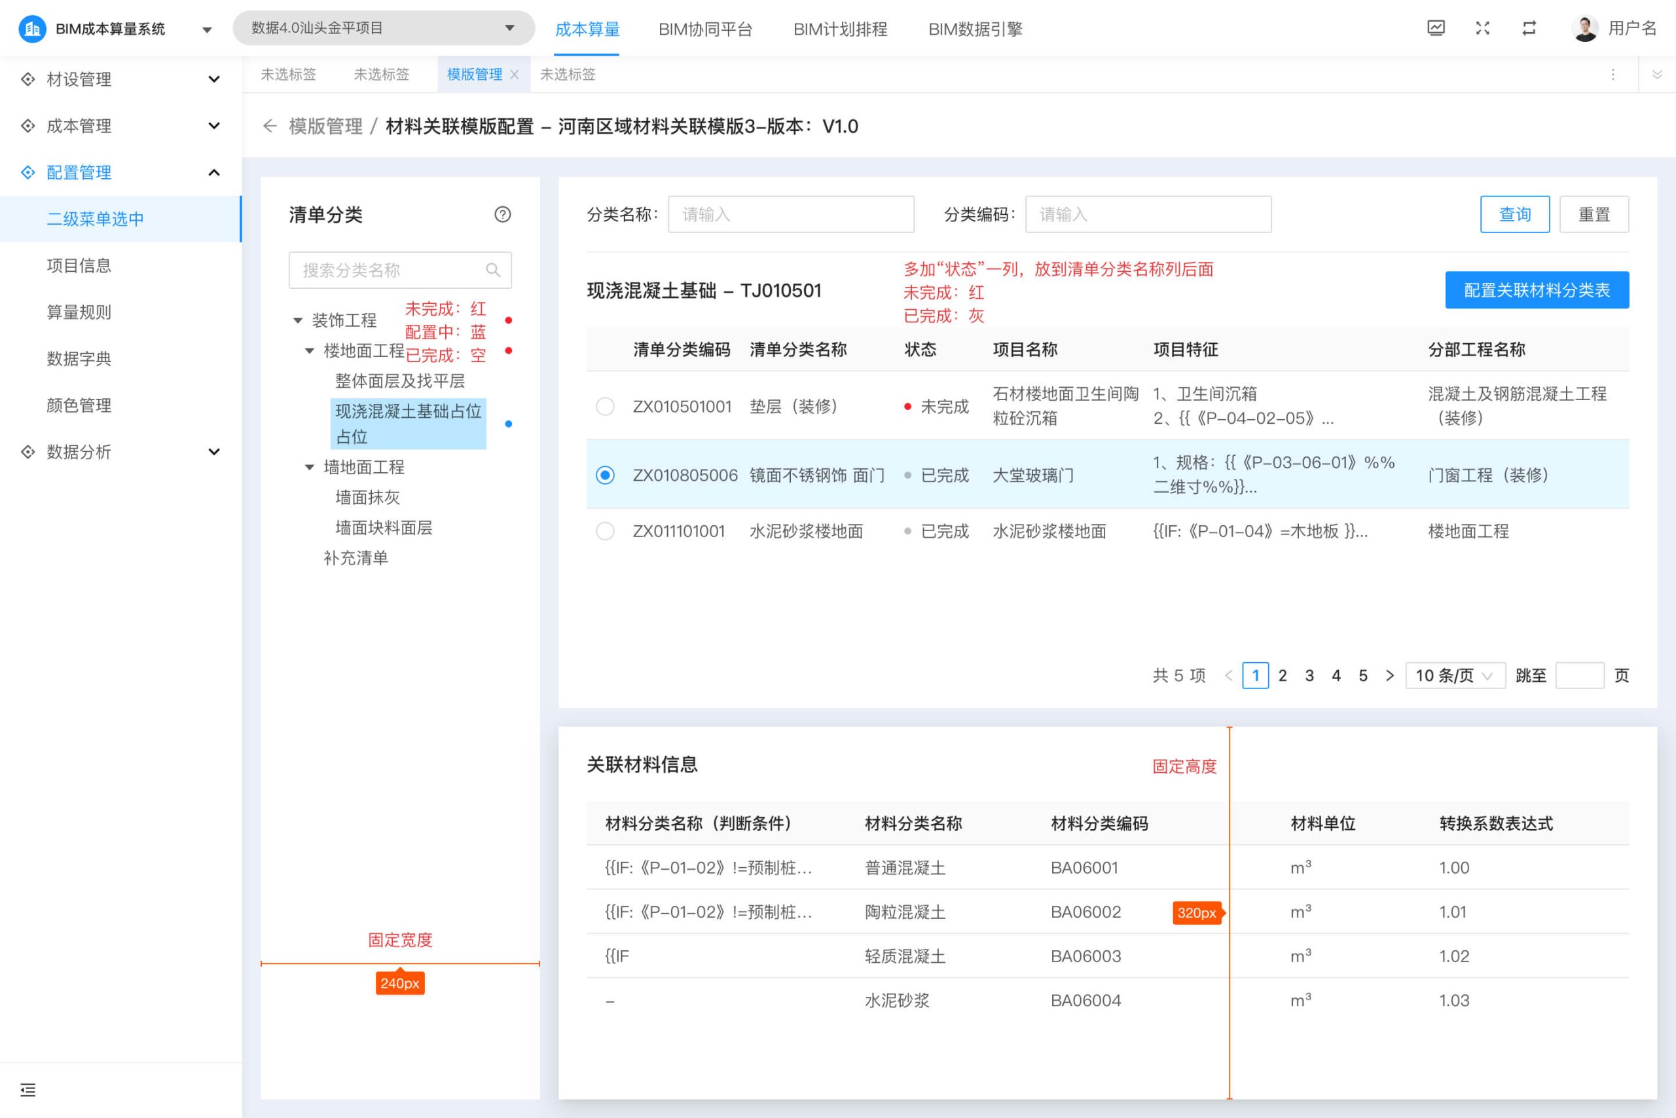Click the switch/refresh arrows icon in header
Screen dimensions: 1676x1118
point(1529,29)
